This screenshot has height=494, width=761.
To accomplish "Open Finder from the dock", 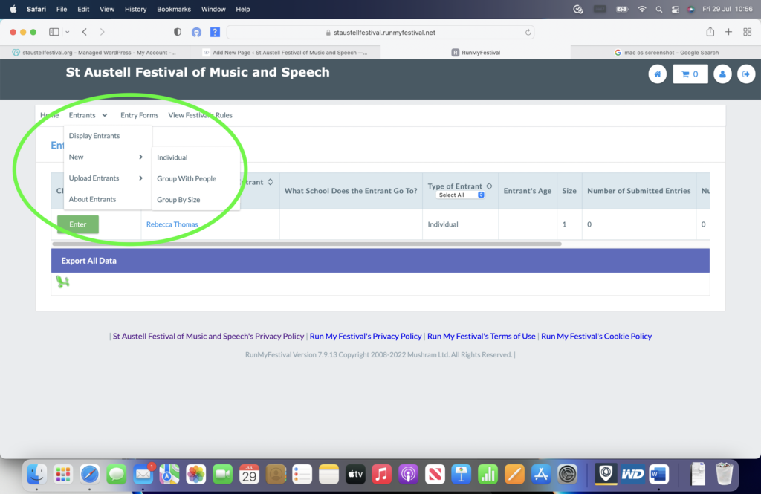I will (x=37, y=474).
